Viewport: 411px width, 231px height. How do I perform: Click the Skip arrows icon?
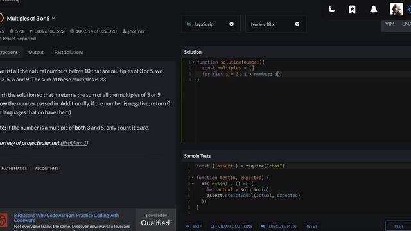pyautogui.click(x=187, y=226)
